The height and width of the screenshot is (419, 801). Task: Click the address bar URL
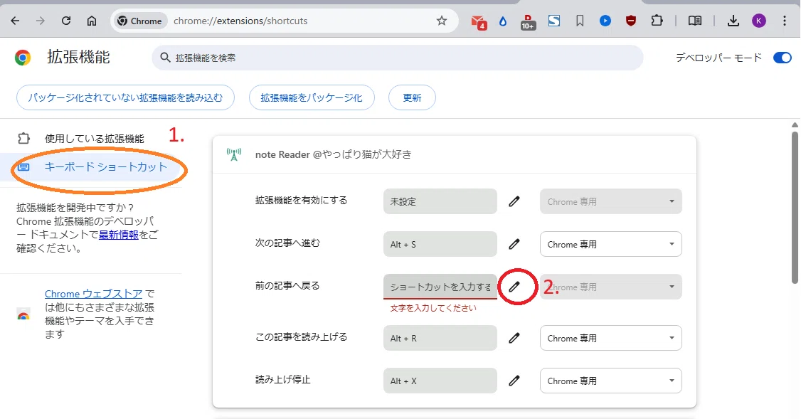coord(240,21)
